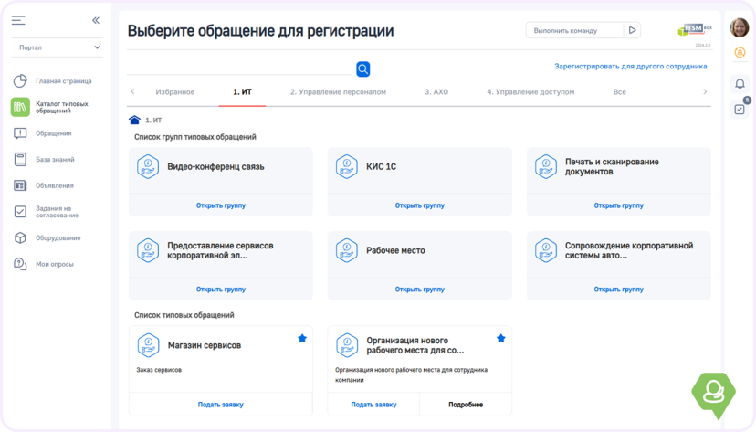Open group КИС 1С
This screenshot has height=432, width=756.
[419, 205]
